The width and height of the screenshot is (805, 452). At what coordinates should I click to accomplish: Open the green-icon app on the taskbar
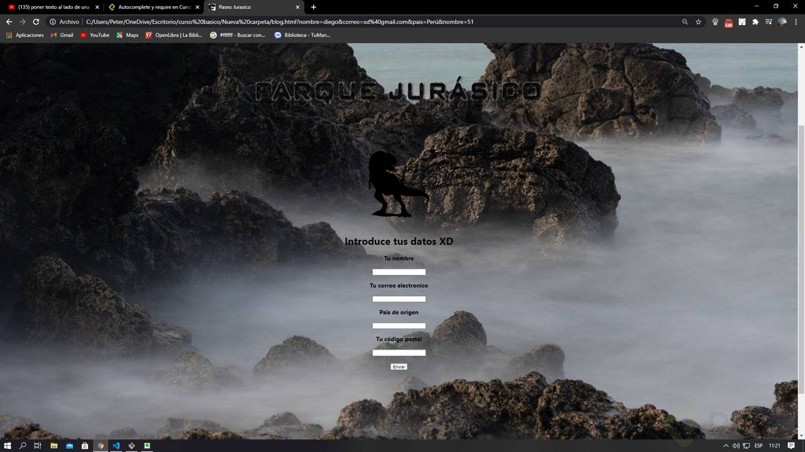(147, 446)
